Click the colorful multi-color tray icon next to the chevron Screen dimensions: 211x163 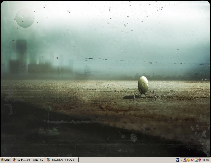(x=185, y=160)
